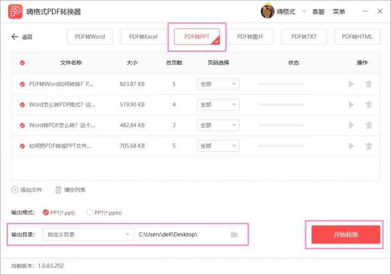This screenshot has height=275, width=391.
Task: Delete the PDF转Word如何转换 file with trash icon
Action: 369,84
